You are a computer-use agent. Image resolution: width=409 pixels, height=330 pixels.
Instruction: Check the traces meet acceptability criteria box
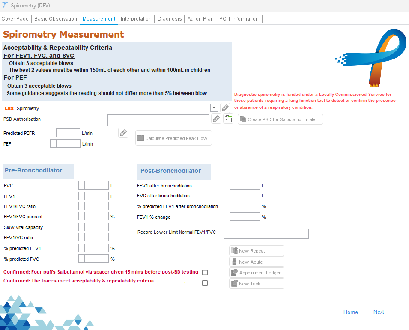205,283
